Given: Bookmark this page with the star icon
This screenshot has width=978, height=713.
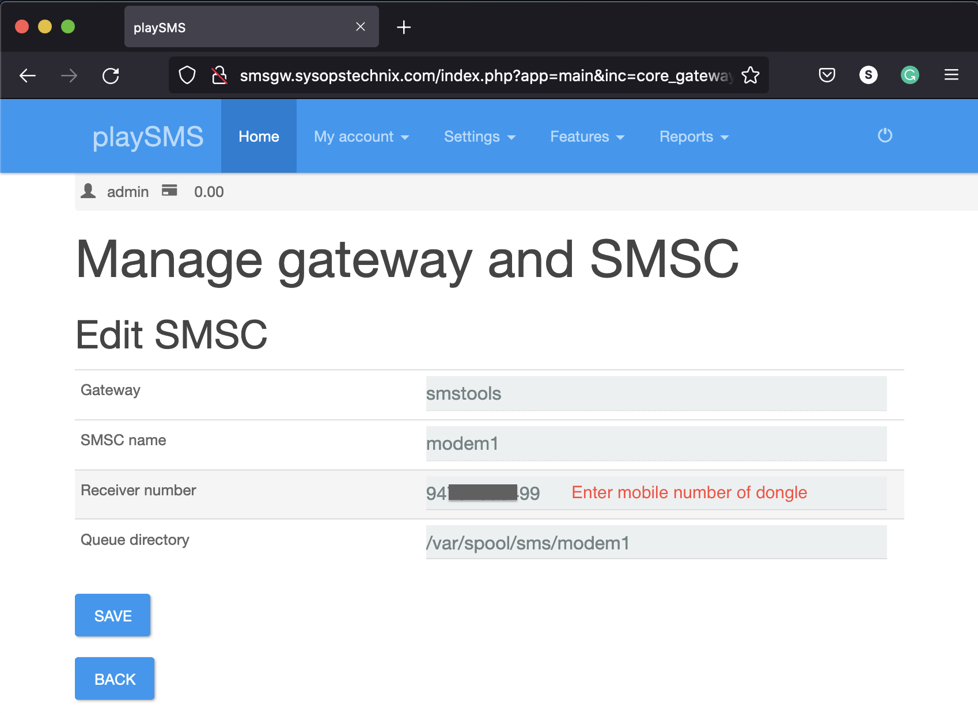Looking at the screenshot, I should [750, 75].
